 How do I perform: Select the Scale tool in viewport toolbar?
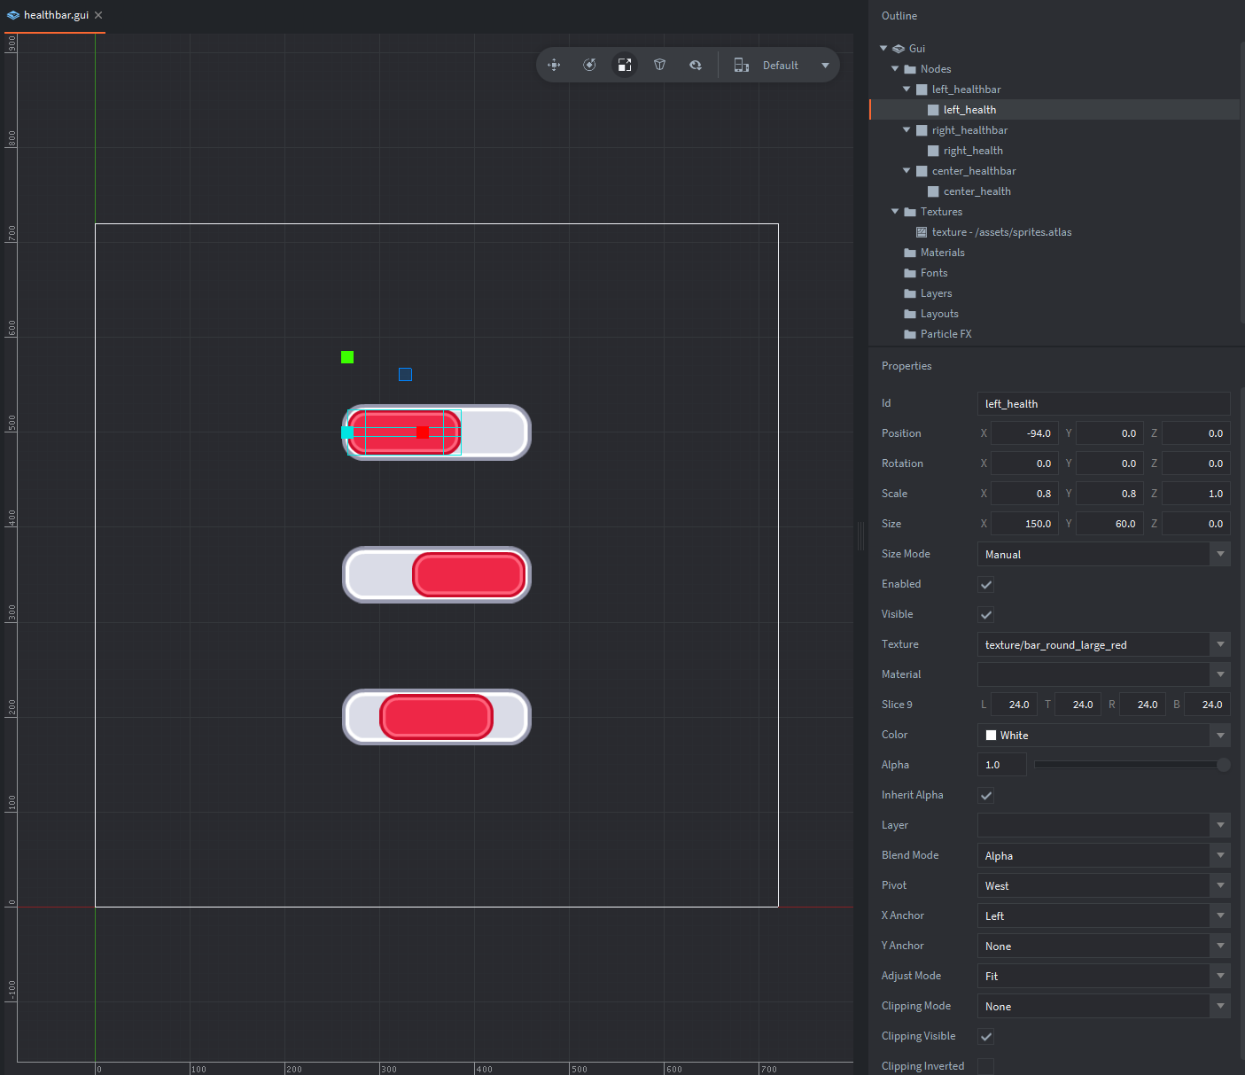coord(625,65)
